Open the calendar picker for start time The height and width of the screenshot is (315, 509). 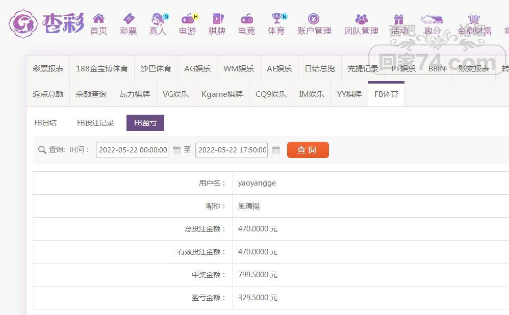coord(175,149)
